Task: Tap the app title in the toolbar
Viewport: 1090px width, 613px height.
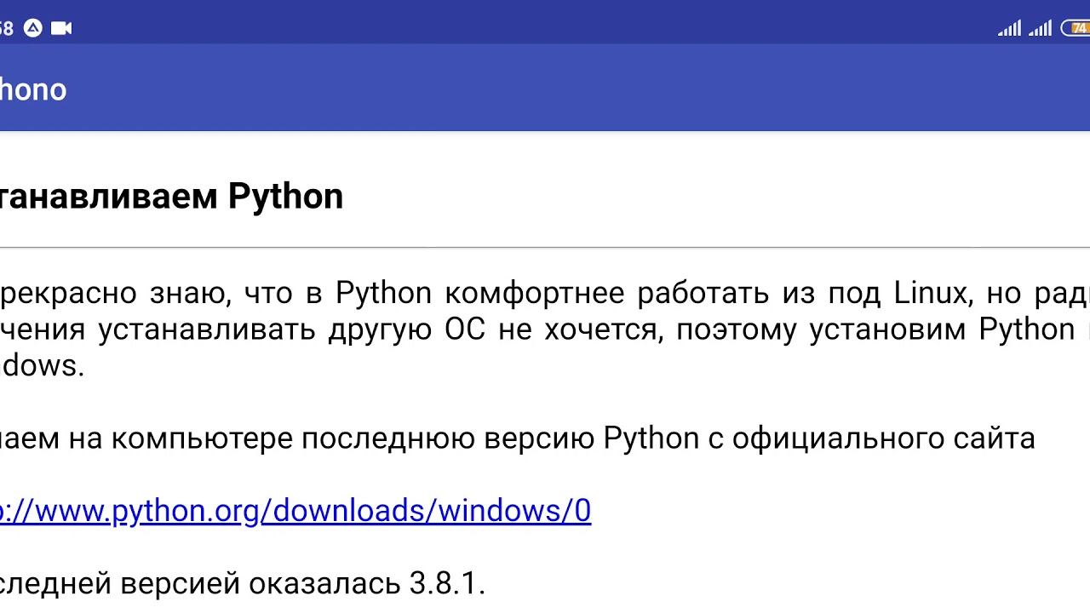Action: click(x=32, y=89)
